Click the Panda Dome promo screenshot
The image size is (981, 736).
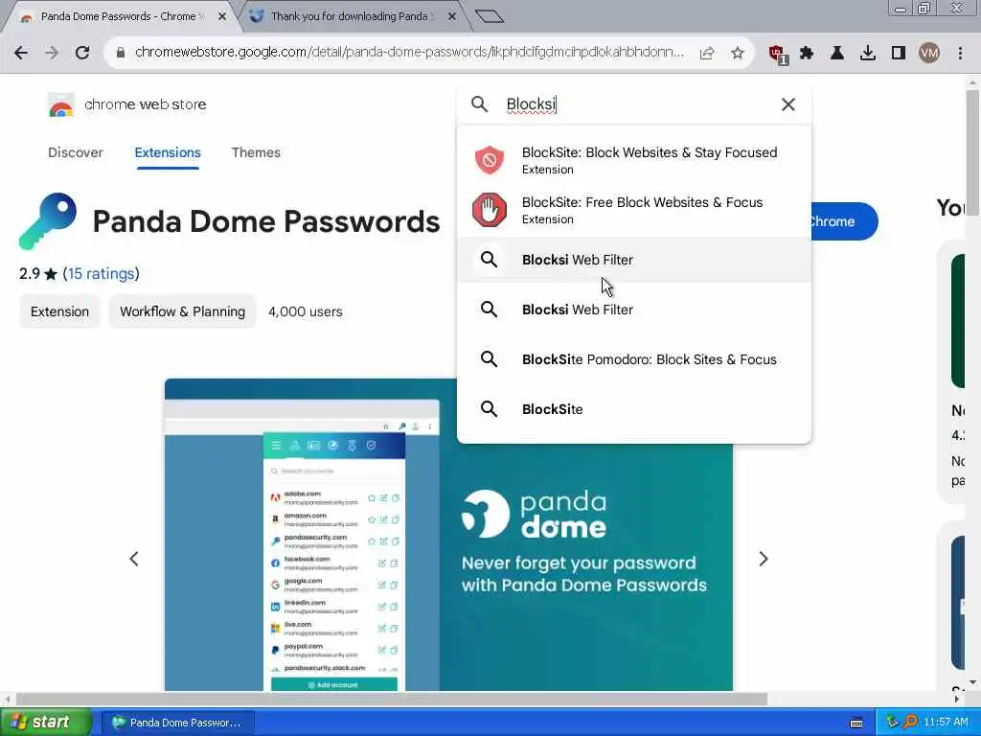click(448, 535)
